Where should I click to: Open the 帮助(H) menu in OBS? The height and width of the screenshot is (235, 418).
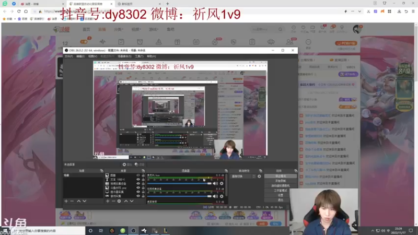click(152, 56)
